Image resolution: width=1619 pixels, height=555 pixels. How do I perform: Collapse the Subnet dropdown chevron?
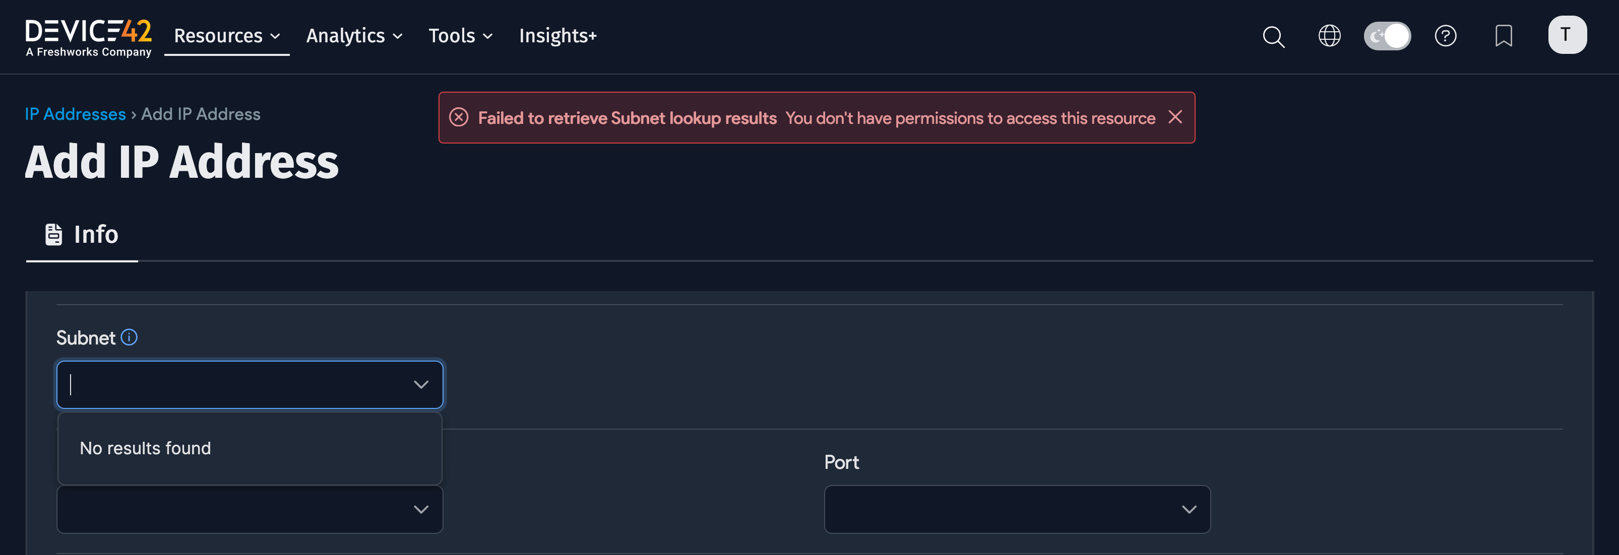coord(420,385)
